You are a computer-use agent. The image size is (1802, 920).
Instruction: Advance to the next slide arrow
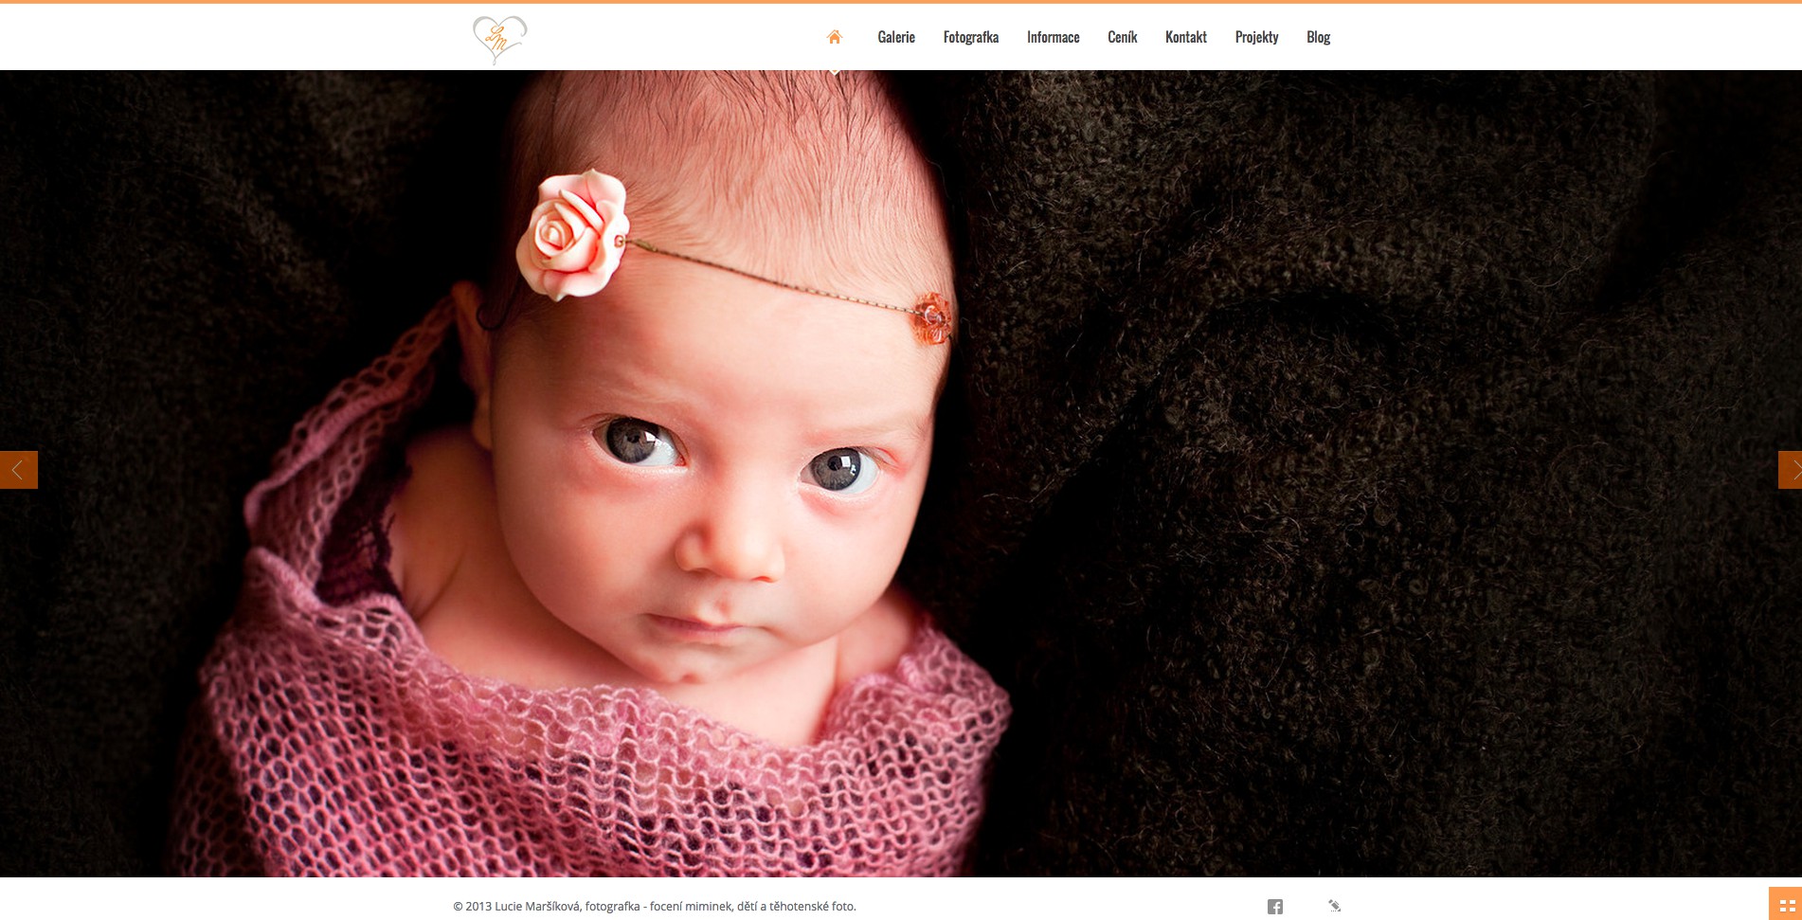click(x=1790, y=470)
